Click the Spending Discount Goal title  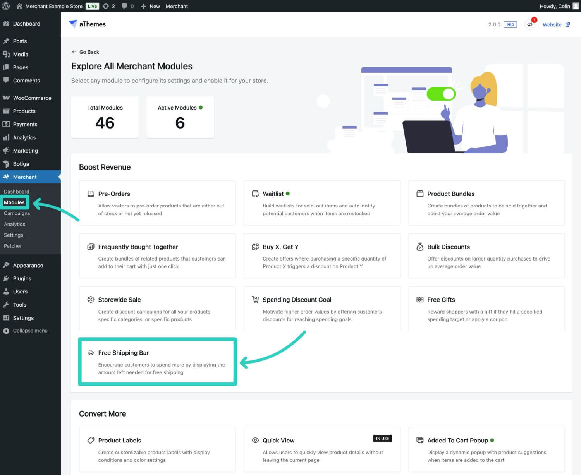coord(297,300)
